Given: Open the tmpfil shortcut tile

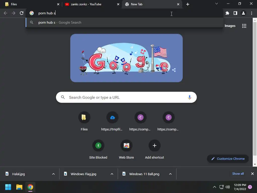Looking at the screenshot, I should [x=112, y=121].
